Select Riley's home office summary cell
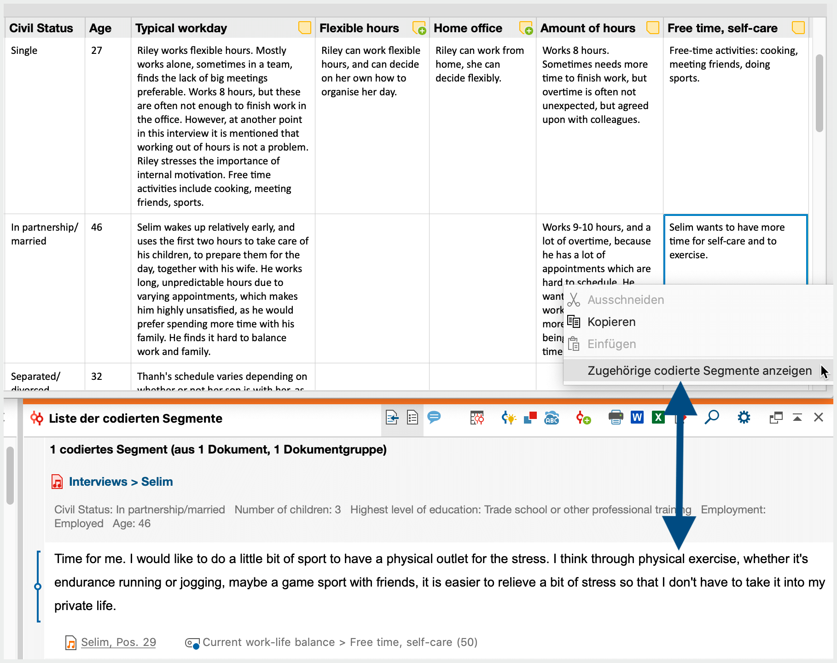Screen dimensions: 837x663 pos(482,126)
